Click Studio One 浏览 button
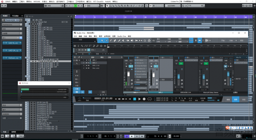 (244, 100)
